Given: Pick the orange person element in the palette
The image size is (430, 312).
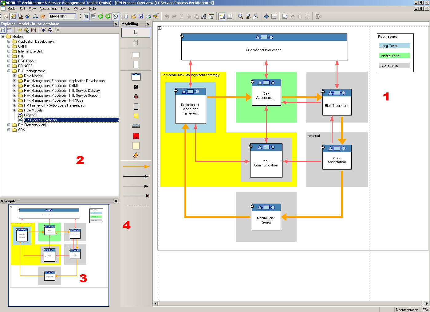Looking at the screenshot, I should coord(136,155).
